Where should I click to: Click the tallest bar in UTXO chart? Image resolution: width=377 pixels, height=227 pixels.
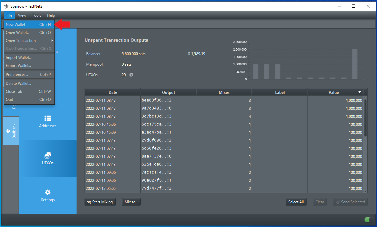[x=355, y=64]
